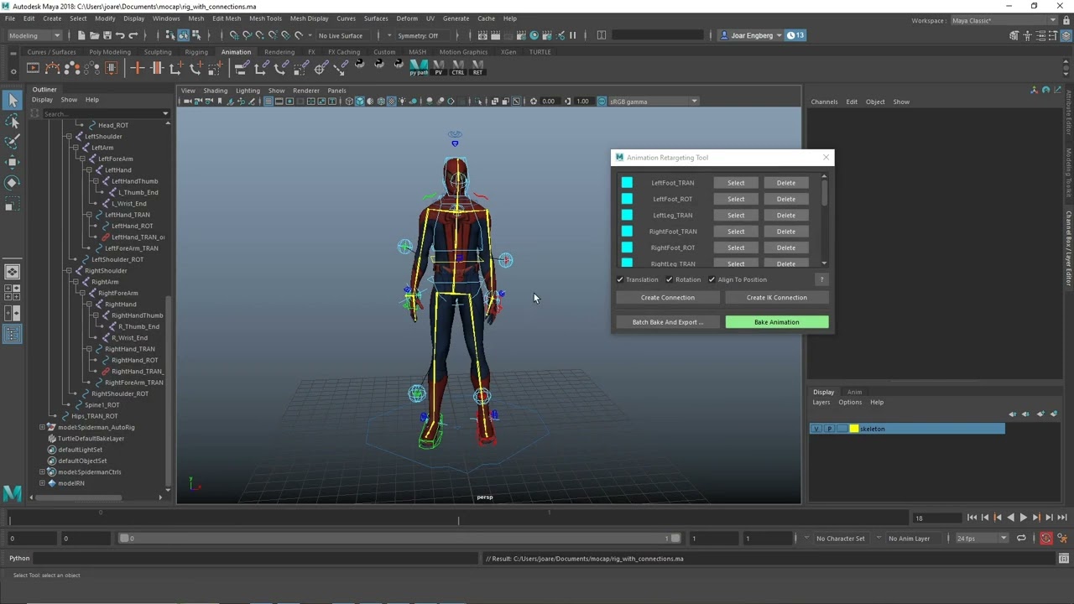Open the sRGB gamma view transform dropdown

653,102
